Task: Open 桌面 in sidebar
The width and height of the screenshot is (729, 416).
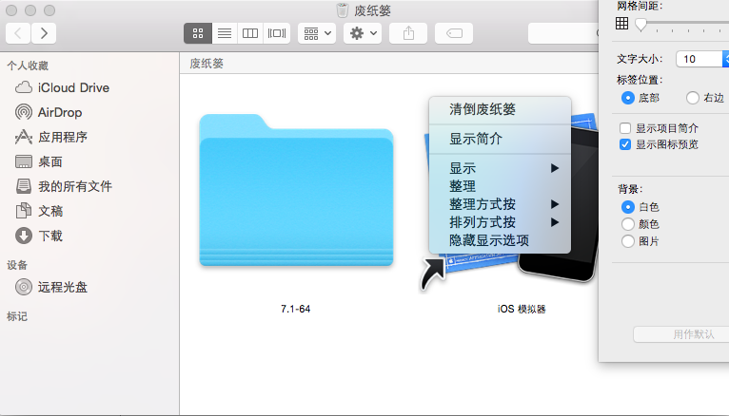Action: [39, 161]
